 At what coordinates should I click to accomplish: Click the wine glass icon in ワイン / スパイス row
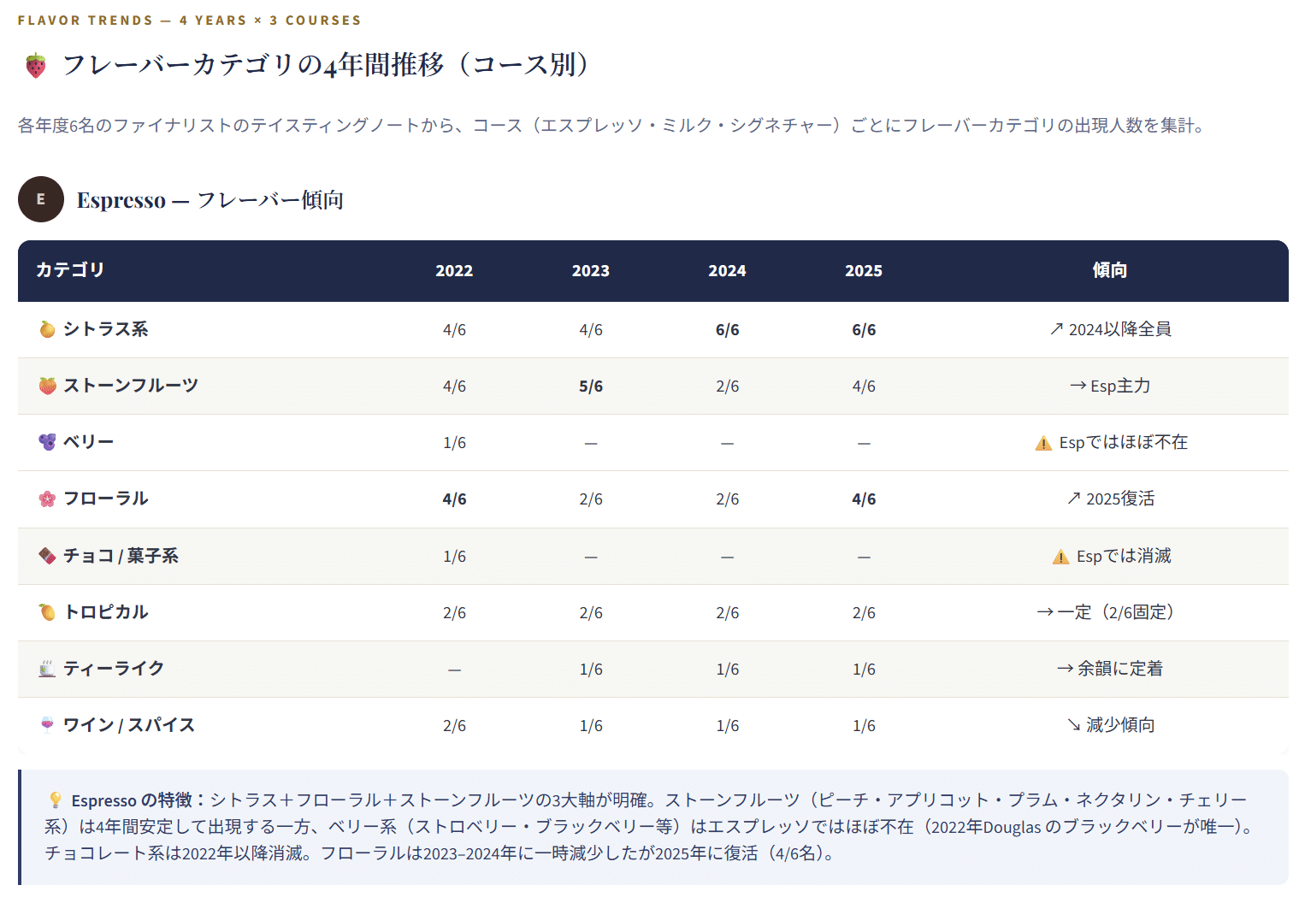(x=47, y=725)
